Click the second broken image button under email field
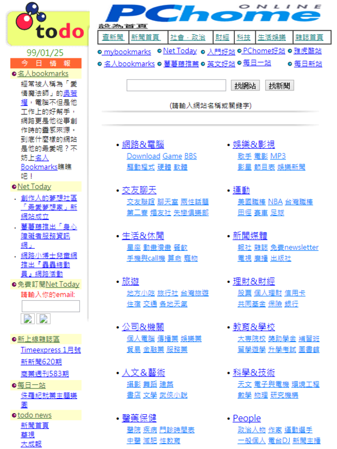 point(44,319)
